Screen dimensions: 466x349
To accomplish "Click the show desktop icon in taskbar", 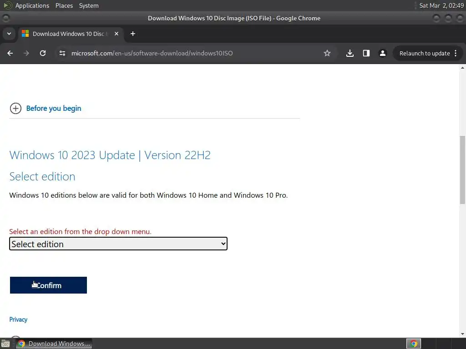I will [5, 344].
